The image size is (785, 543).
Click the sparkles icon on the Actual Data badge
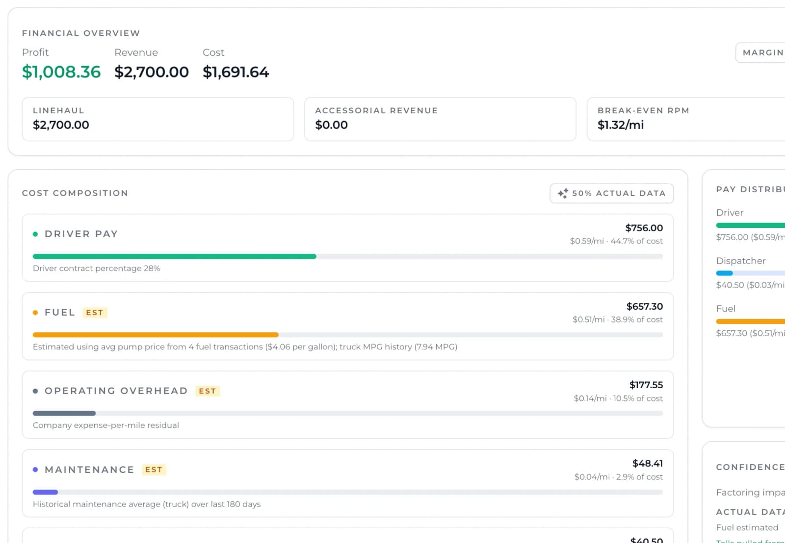tap(563, 193)
